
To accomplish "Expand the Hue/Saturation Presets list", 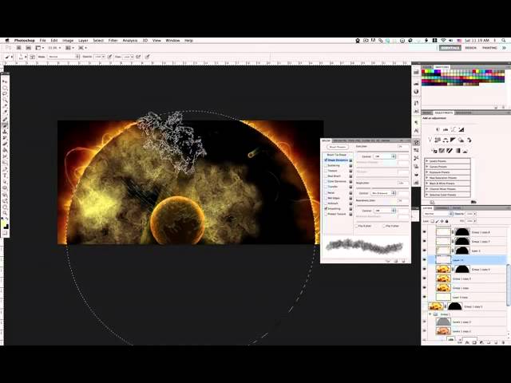I will coord(427,178).
